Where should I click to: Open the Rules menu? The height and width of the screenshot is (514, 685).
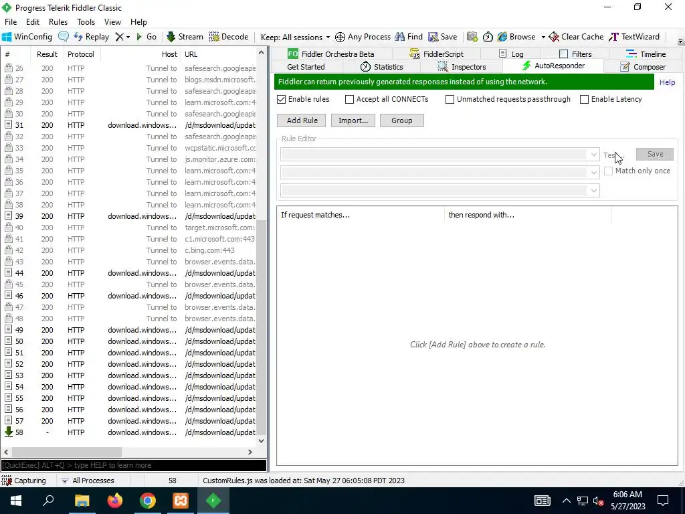click(58, 22)
